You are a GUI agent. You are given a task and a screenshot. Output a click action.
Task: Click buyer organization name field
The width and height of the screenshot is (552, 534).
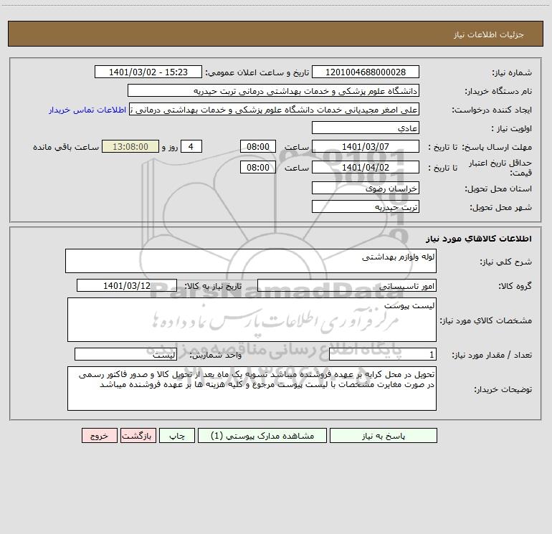click(x=273, y=90)
